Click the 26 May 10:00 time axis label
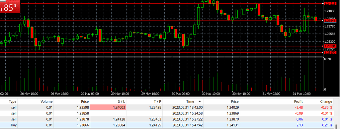Image resolution: width=340 pixels, height=129 pixels. point(29,94)
